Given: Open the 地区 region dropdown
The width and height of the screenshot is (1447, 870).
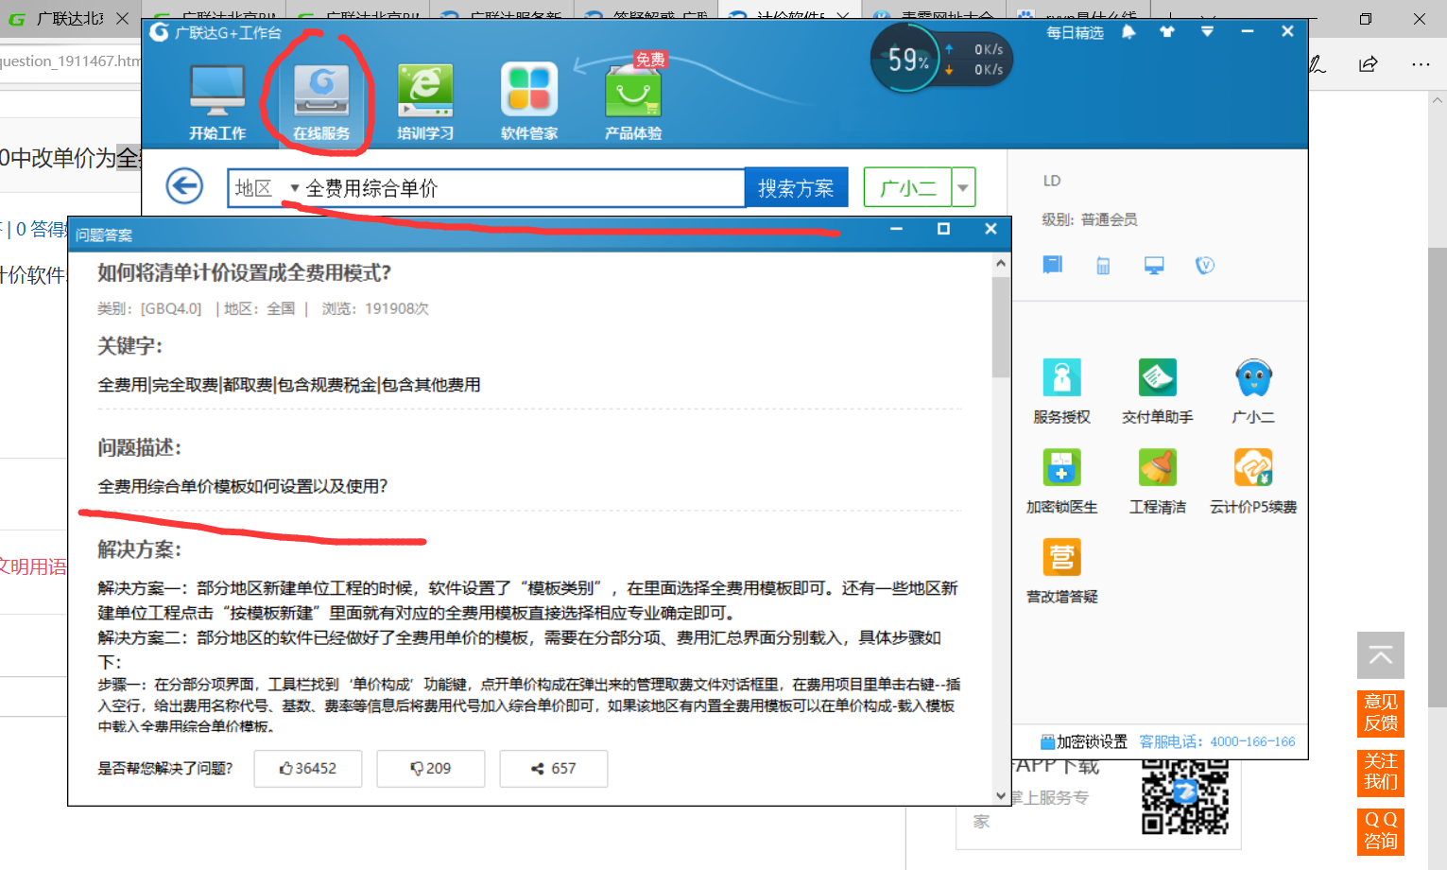Looking at the screenshot, I should (267, 188).
